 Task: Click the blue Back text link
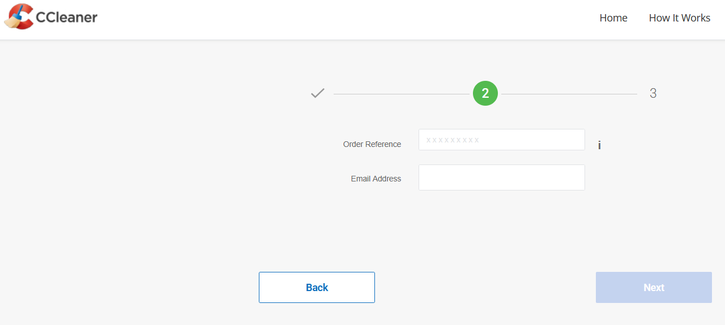[x=317, y=288]
